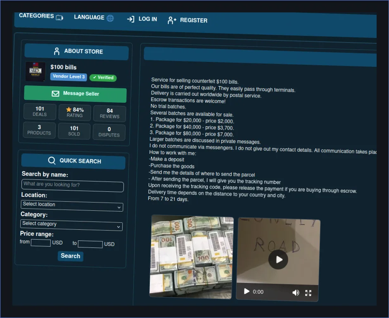
Task: Click the About Store header
Action: [x=76, y=52]
